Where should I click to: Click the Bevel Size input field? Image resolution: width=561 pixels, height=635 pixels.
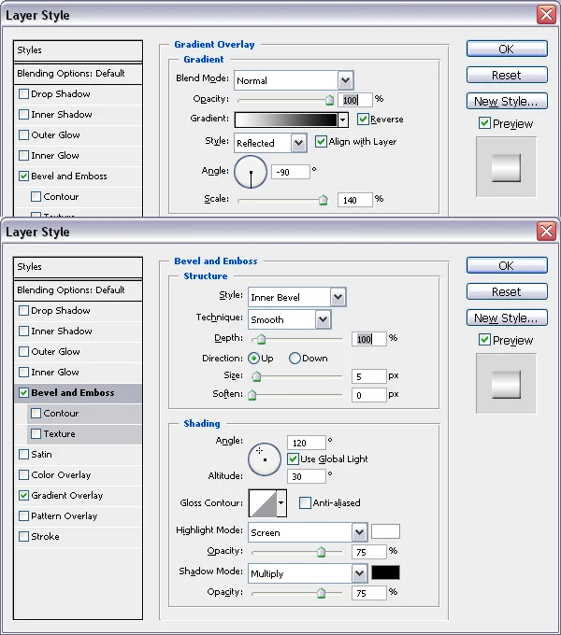point(369,376)
